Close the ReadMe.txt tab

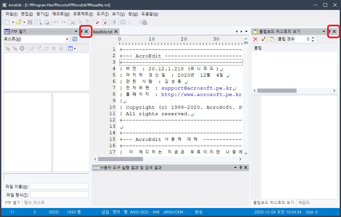116,32
